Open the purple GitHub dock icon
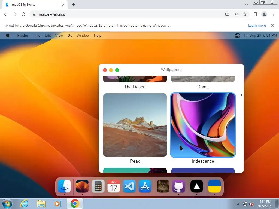279x209 pixels. tap(179, 186)
